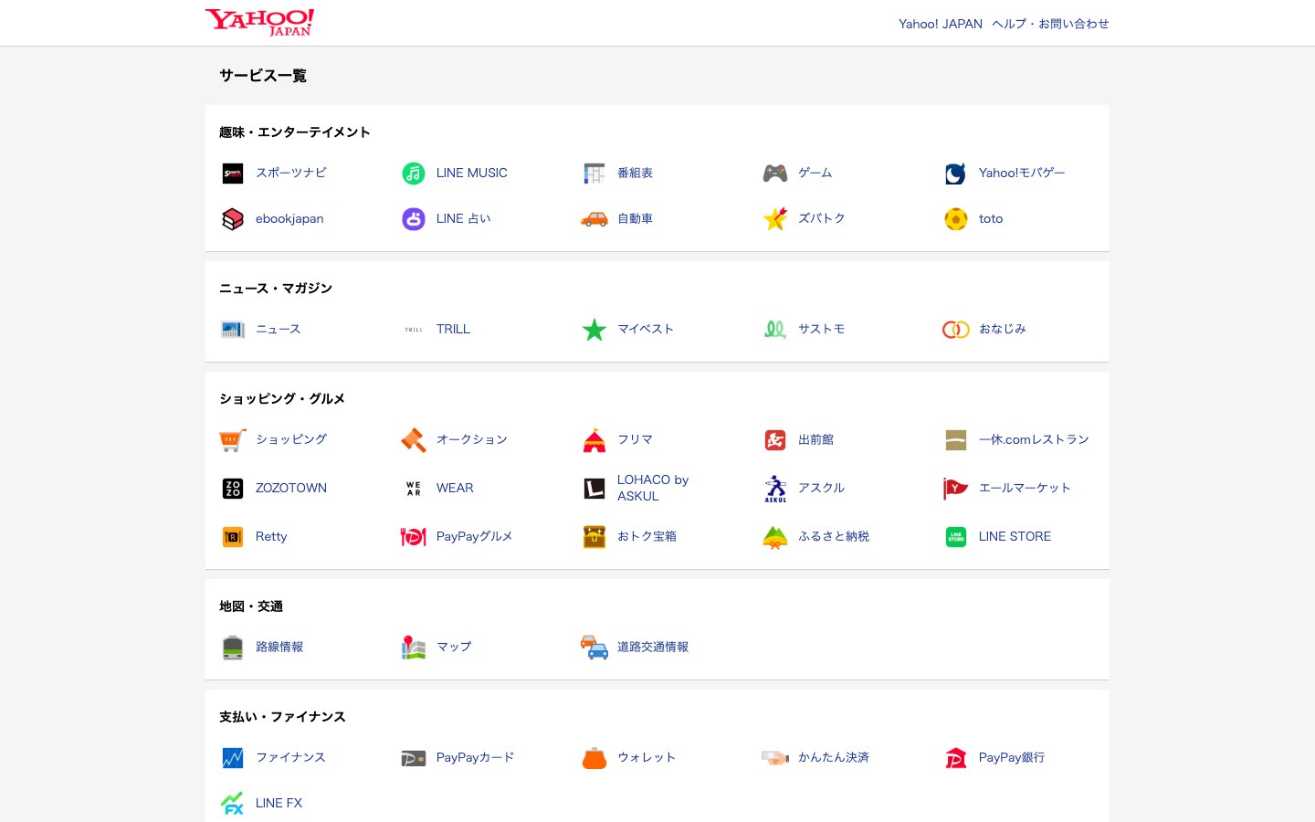1315x822 pixels.
Task: Click the 道路交通情報 cars icon
Action: [x=594, y=648]
